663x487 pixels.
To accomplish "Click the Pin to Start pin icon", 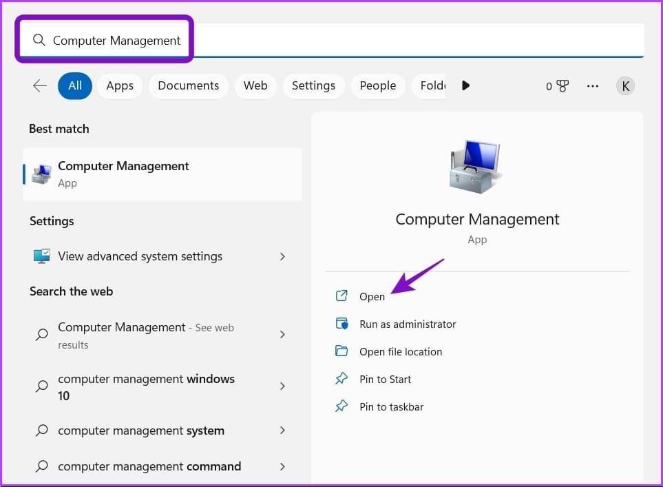I will [341, 378].
